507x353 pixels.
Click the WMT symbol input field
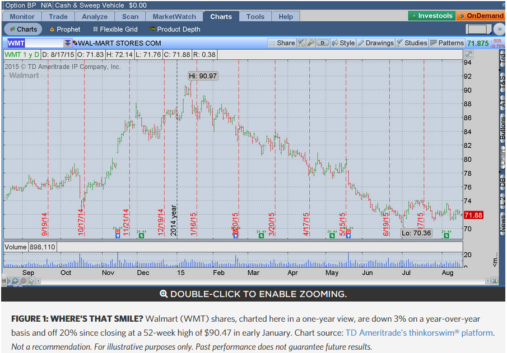35,43
